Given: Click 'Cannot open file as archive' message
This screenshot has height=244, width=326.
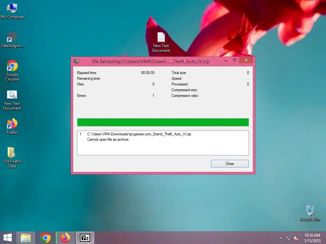Looking at the screenshot, I should tap(108, 139).
